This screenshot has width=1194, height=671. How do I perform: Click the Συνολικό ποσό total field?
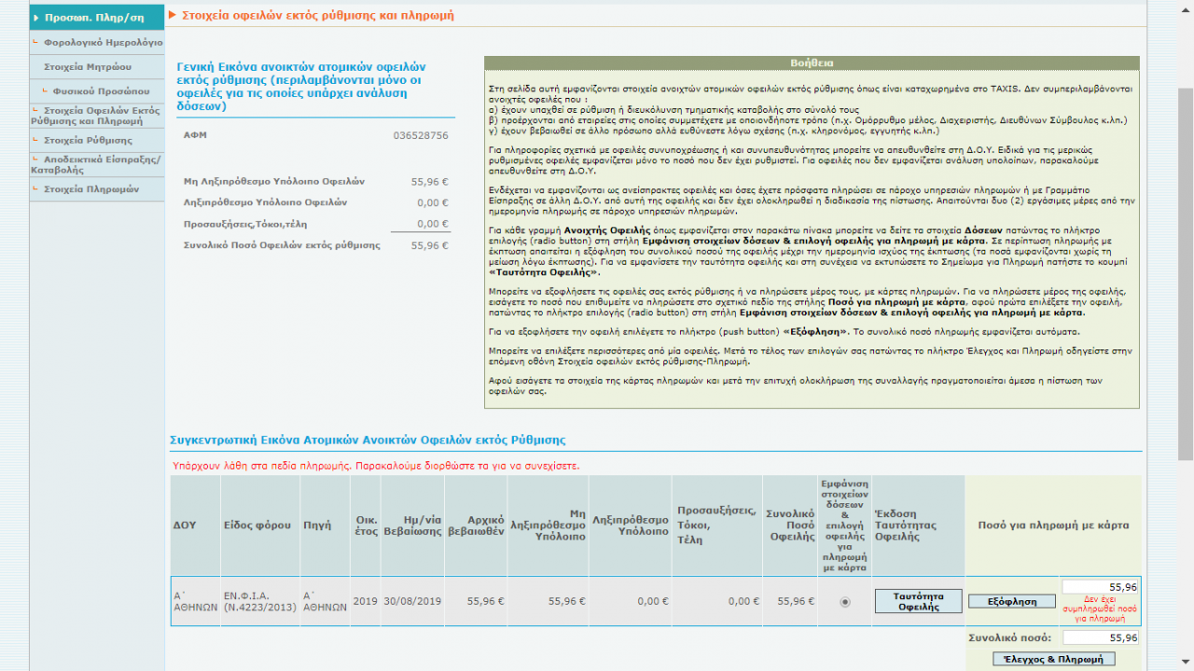[1101, 638]
